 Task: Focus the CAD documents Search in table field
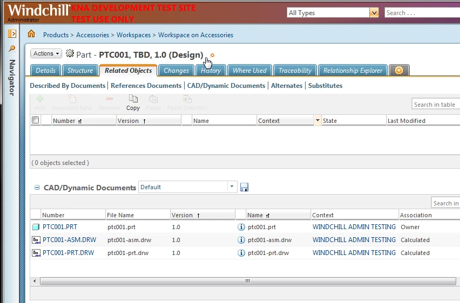[x=445, y=203]
